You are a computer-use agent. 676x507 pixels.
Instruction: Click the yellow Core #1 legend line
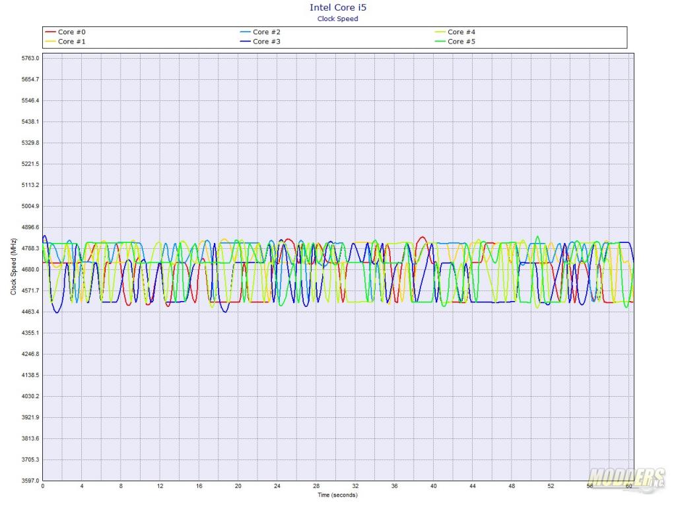pos(50,42)
